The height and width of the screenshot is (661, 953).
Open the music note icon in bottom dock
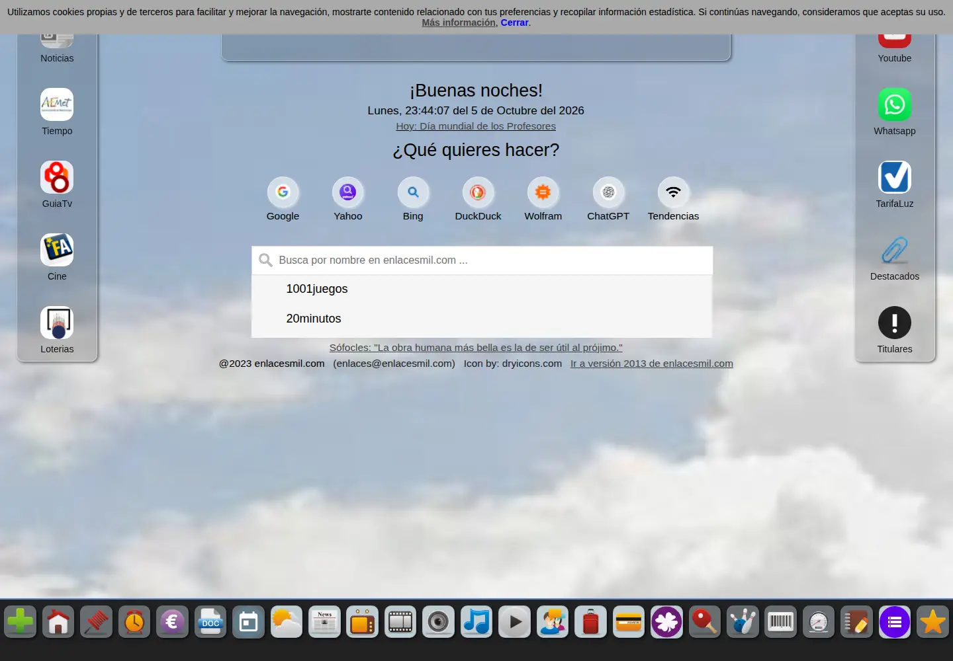coord(476,622)
